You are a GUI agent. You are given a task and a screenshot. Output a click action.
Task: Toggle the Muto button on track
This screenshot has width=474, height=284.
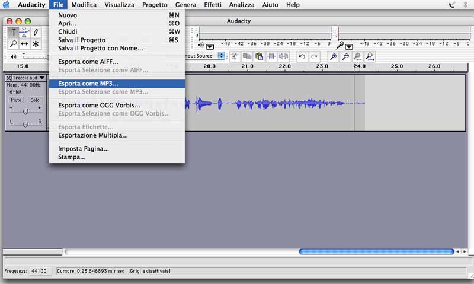pyautogui.click(x=16, y=100)
